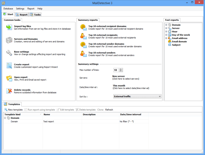Viewport: 205px width, 155px height.
Task: Click the No filter (* - *) cell
Action: (x=134, y=121)
